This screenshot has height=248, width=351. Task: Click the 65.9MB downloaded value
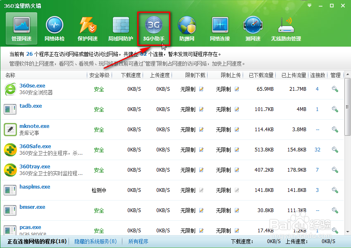coord(265,89)
